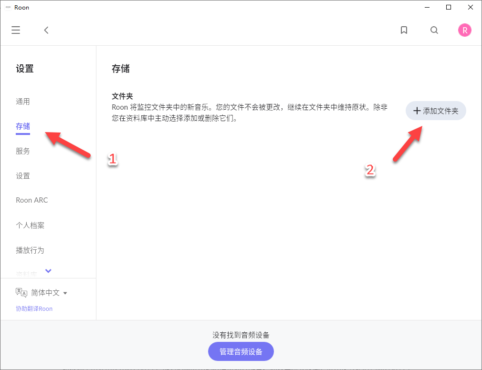Switch to the Roon ARC tab
Screen dimensions: 482x370
pos(32,200)
